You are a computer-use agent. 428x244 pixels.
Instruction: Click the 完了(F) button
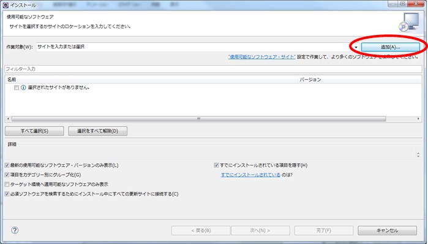point(324,231)
